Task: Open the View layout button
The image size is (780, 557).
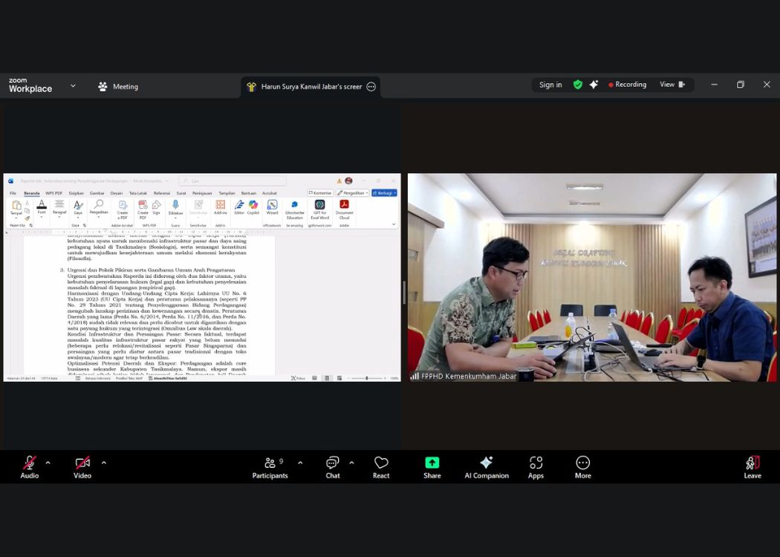Action: (672, 85)
